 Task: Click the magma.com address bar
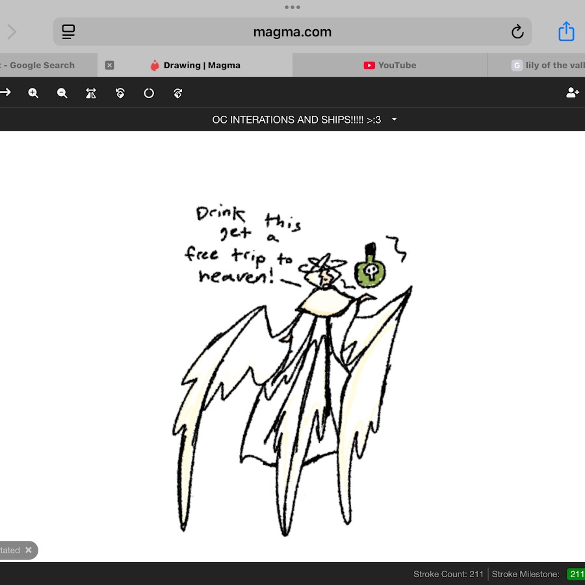(x=292, y=32)
